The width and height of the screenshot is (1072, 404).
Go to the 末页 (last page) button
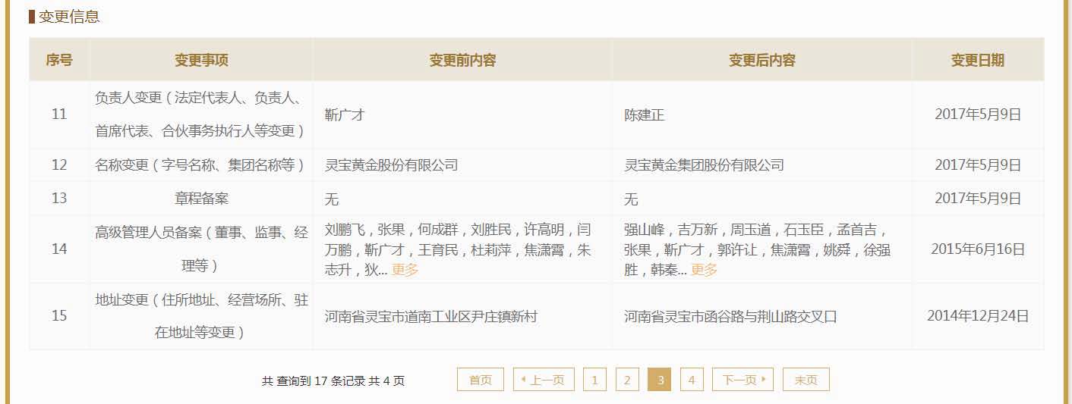click(806, 380)
